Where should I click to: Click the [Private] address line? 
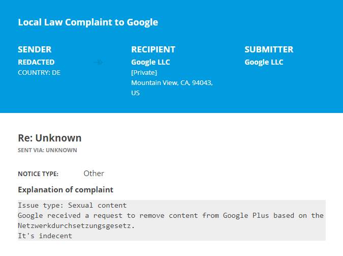[x=144, y=72]
